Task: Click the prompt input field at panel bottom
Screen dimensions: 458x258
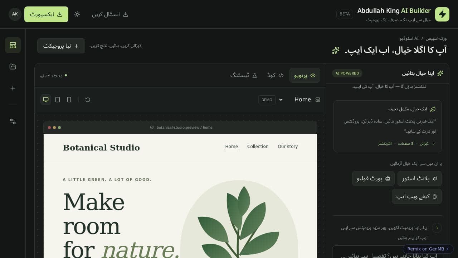Action: (x=388, y=252)
